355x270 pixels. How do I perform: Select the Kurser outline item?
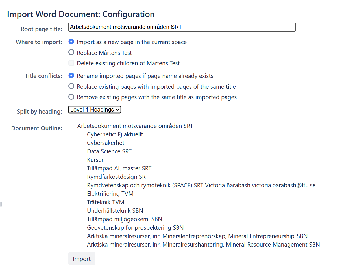95,160
